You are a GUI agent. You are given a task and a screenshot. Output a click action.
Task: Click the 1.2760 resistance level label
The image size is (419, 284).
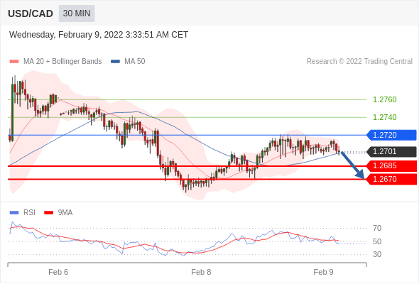[384, 99]
